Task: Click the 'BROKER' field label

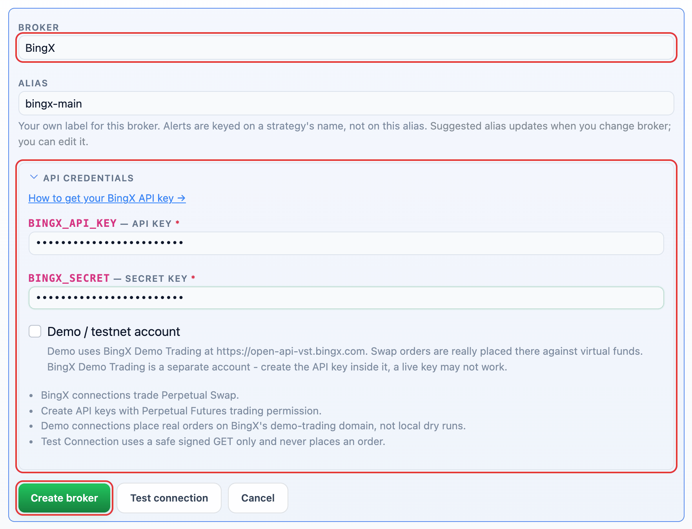Action: click(39, 27)
